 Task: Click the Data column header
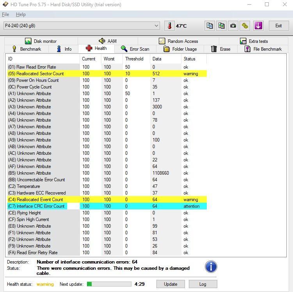click(x=165, y=59)
